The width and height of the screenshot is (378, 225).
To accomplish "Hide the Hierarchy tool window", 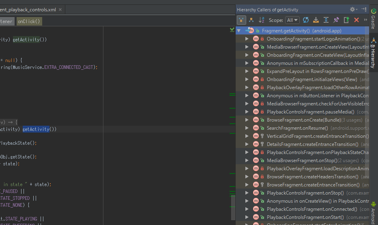I will click(363, 9).
